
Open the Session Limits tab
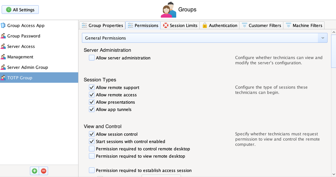tap(180, 25)
